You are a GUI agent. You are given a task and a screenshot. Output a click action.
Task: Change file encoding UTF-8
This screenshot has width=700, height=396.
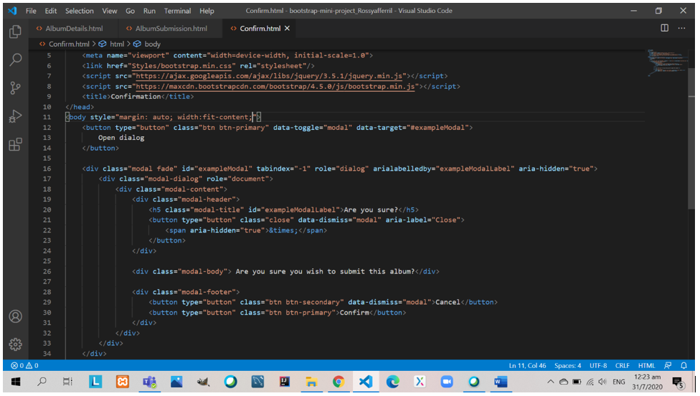(x=597, y=365)
